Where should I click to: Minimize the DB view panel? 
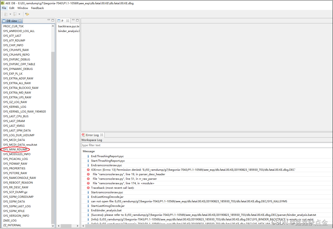[x=49, y=20]
